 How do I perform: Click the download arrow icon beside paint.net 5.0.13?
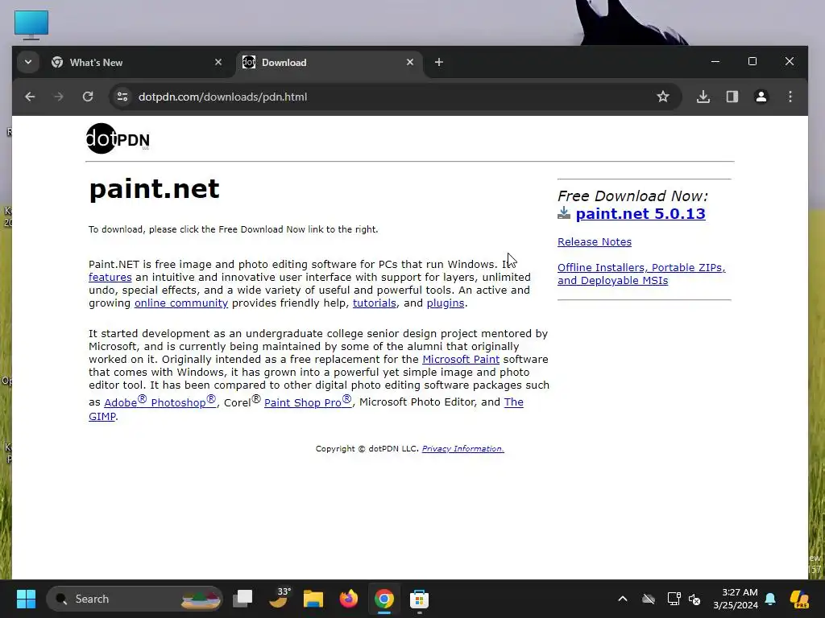(564, 212)
